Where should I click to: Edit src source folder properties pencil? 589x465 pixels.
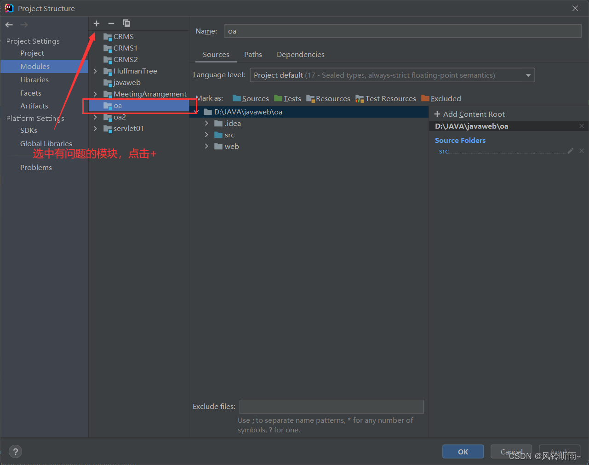pos(571,151)
